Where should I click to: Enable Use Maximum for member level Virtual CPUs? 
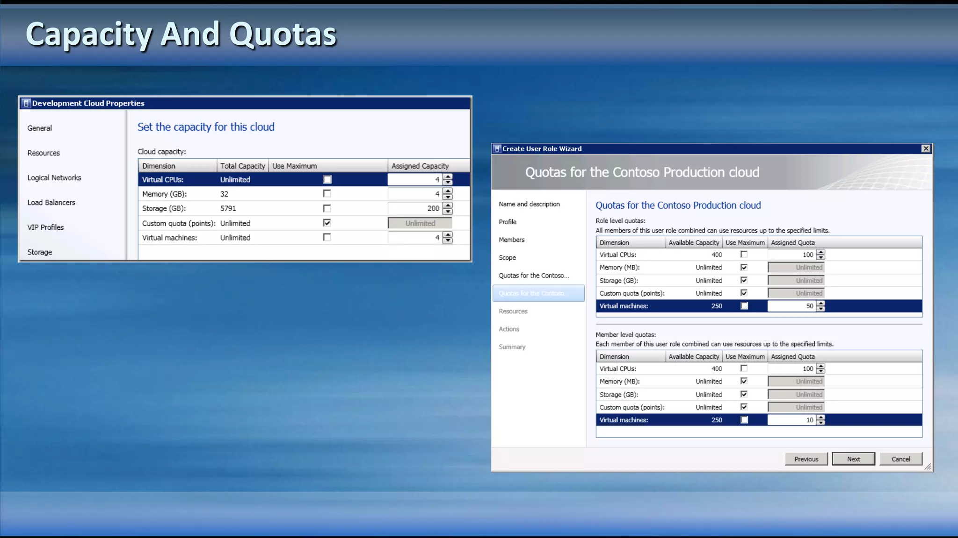[744, 368]
